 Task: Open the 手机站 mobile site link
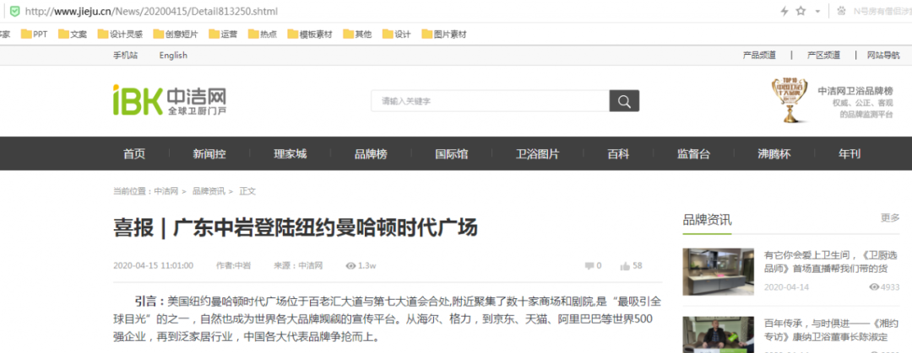(x=125, y=55)
